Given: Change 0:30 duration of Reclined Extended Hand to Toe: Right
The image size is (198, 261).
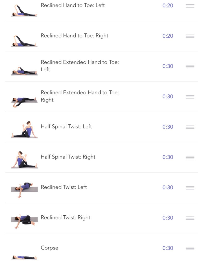Looking at the screenshot, I should pyautogui.click(x=168, y=96).
